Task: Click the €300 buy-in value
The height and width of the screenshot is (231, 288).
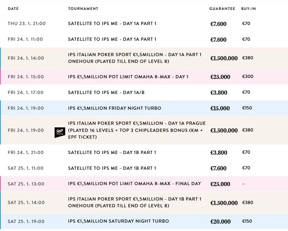Action: [x=248, y=76]
